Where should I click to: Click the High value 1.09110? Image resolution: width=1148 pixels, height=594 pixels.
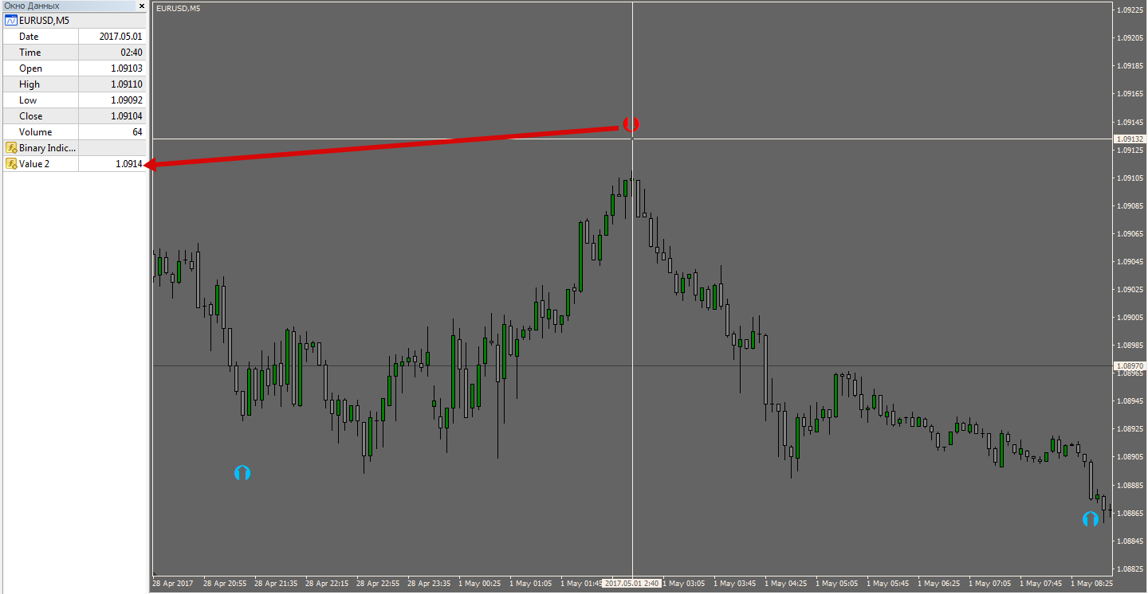(127, 84)
